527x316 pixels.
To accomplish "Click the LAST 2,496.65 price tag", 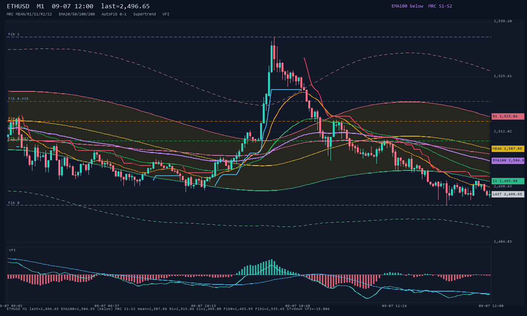I will [508, 194].
